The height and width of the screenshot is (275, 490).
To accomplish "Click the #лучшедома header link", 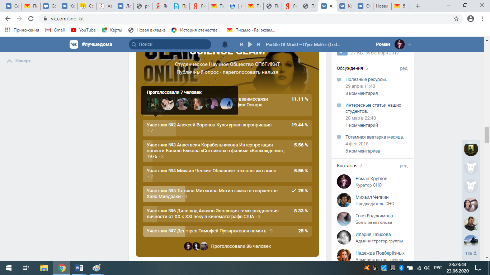I will point(97,44).
